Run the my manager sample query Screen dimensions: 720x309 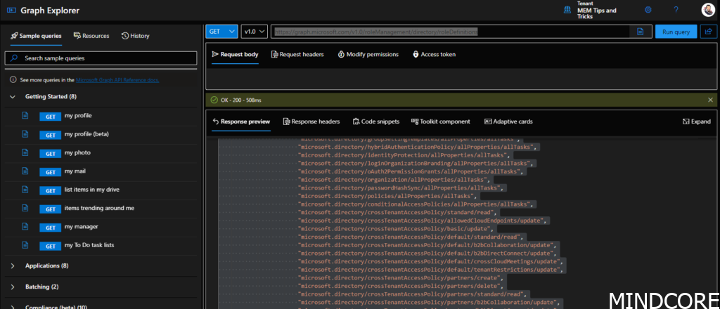coord(50,228)
